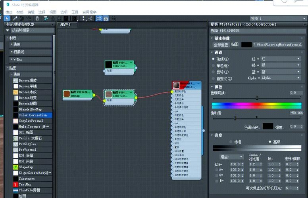308x198 pixels.
Task: Click the black square background preview icon
Action: click(x=66, y=19)
